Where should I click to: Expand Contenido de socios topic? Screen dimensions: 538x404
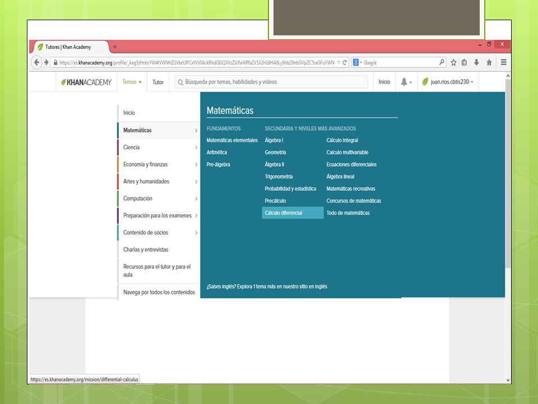point(159,232)
